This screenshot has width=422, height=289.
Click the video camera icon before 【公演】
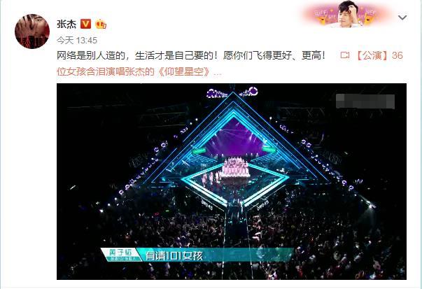(345, 55)
